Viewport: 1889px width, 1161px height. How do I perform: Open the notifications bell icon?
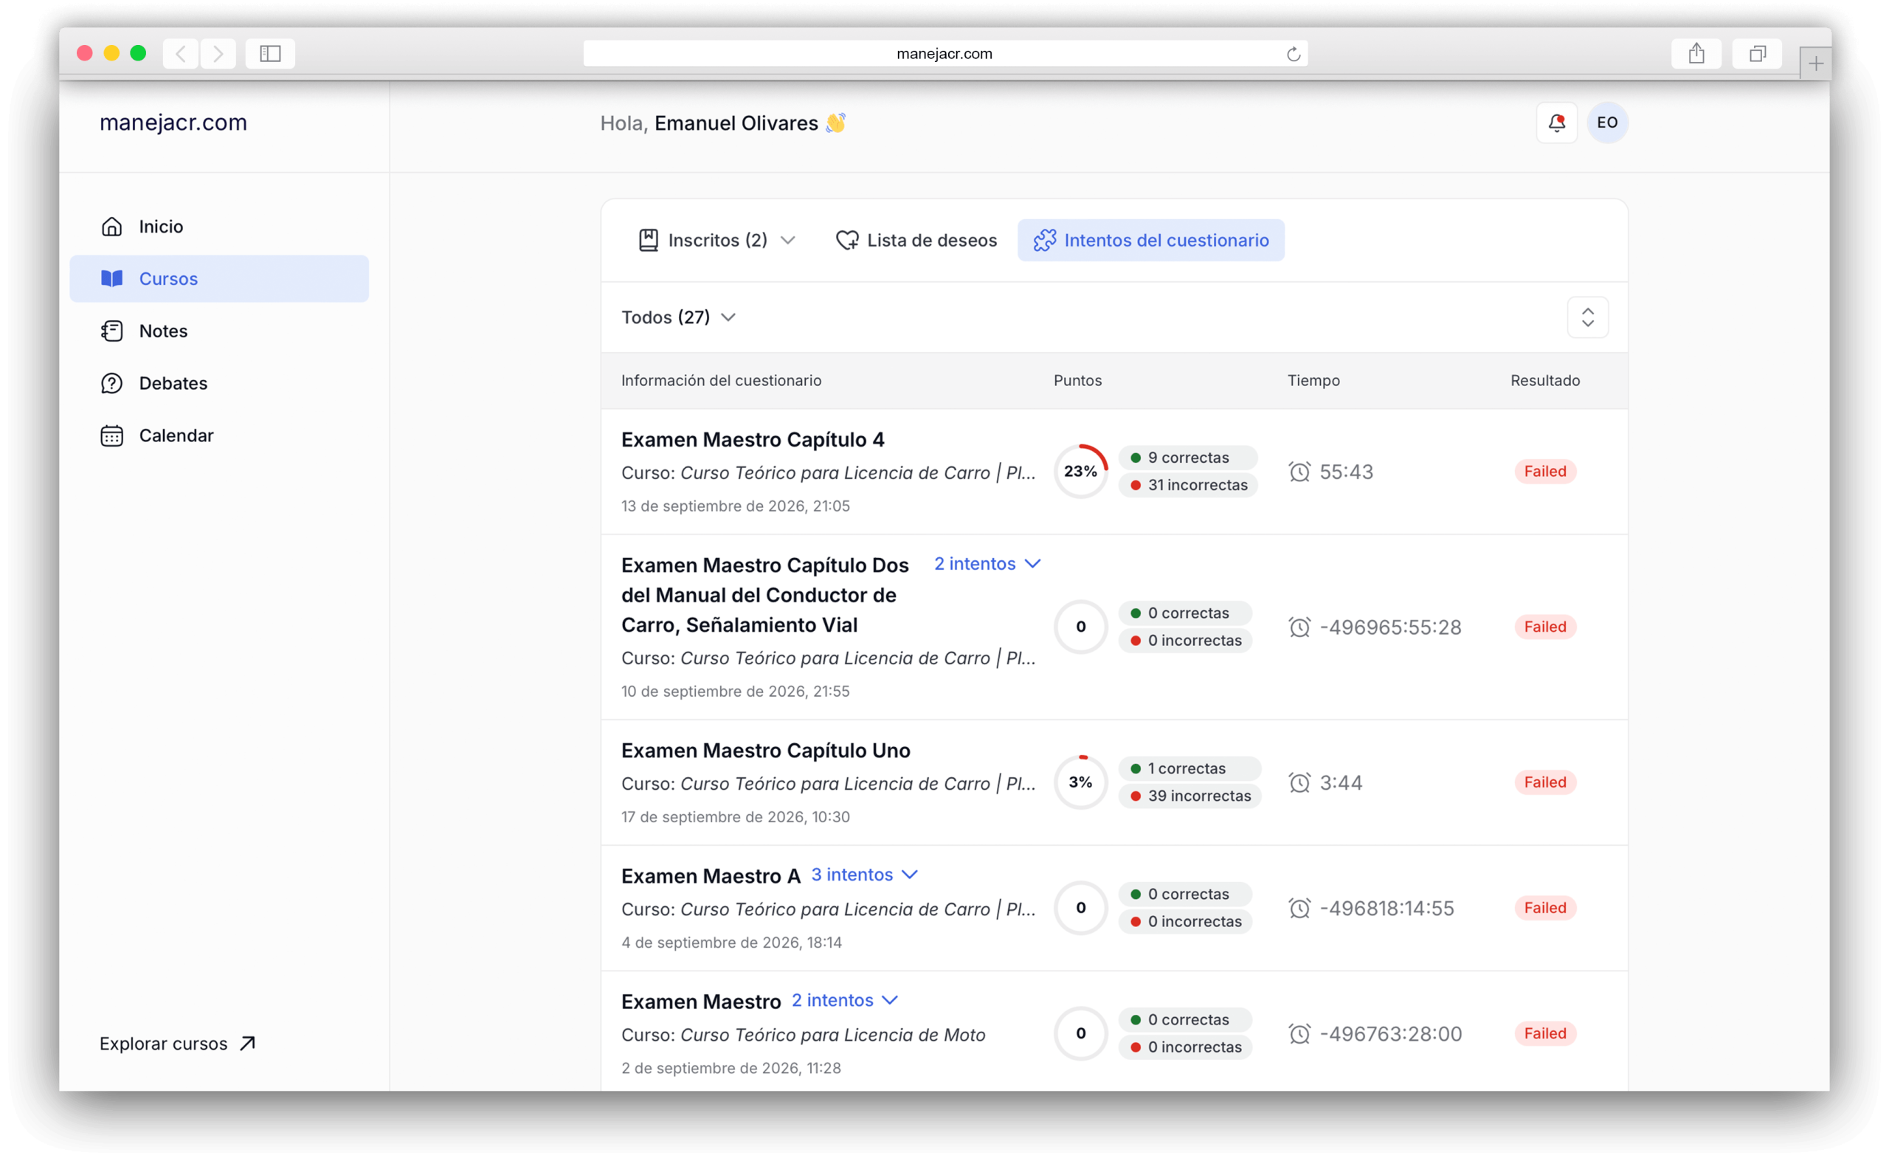pyautogui.click(x=1556, y=123)
